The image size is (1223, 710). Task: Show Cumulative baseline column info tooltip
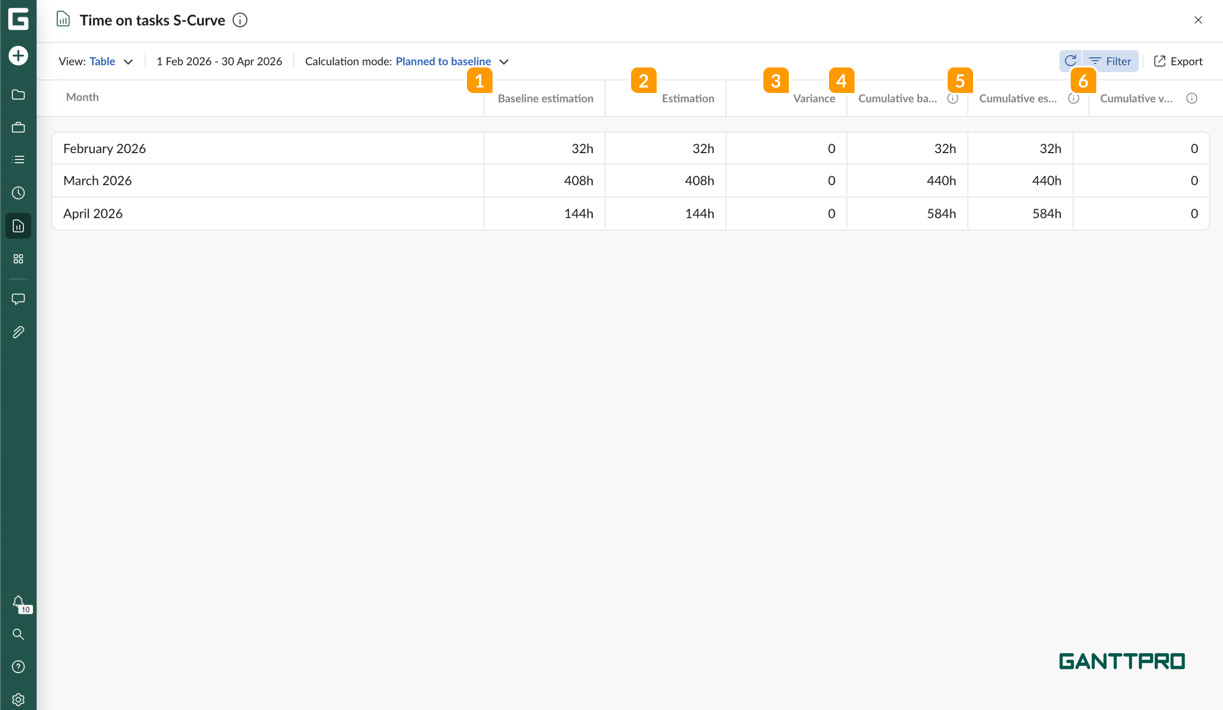click(952, 98)
